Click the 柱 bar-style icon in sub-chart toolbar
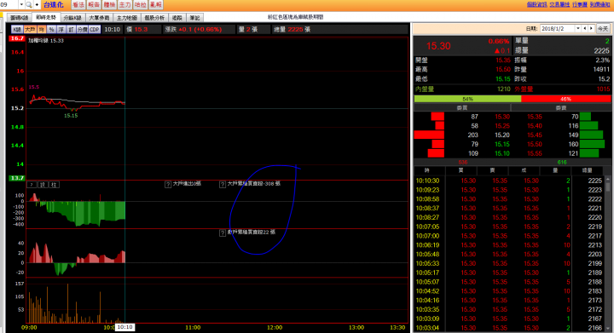 54,185
